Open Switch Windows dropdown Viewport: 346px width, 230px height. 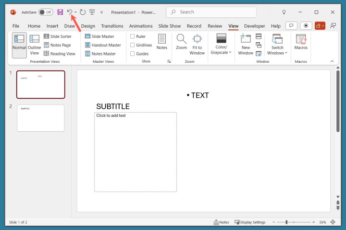pyautogui.click(x=277, y=45)
